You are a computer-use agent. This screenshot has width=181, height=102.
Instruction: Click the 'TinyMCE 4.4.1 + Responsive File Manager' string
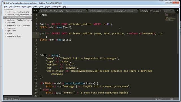pyautogui.click(x=89, y=58)
